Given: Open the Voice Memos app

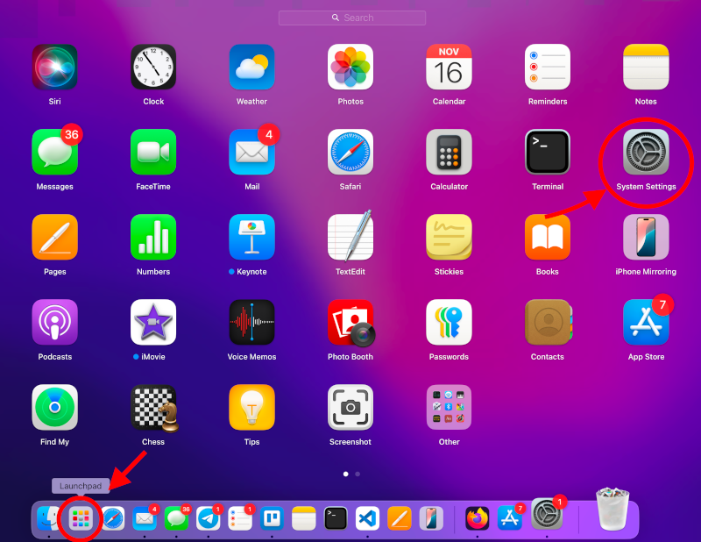Looking at the screenshot, I should 251,322.
